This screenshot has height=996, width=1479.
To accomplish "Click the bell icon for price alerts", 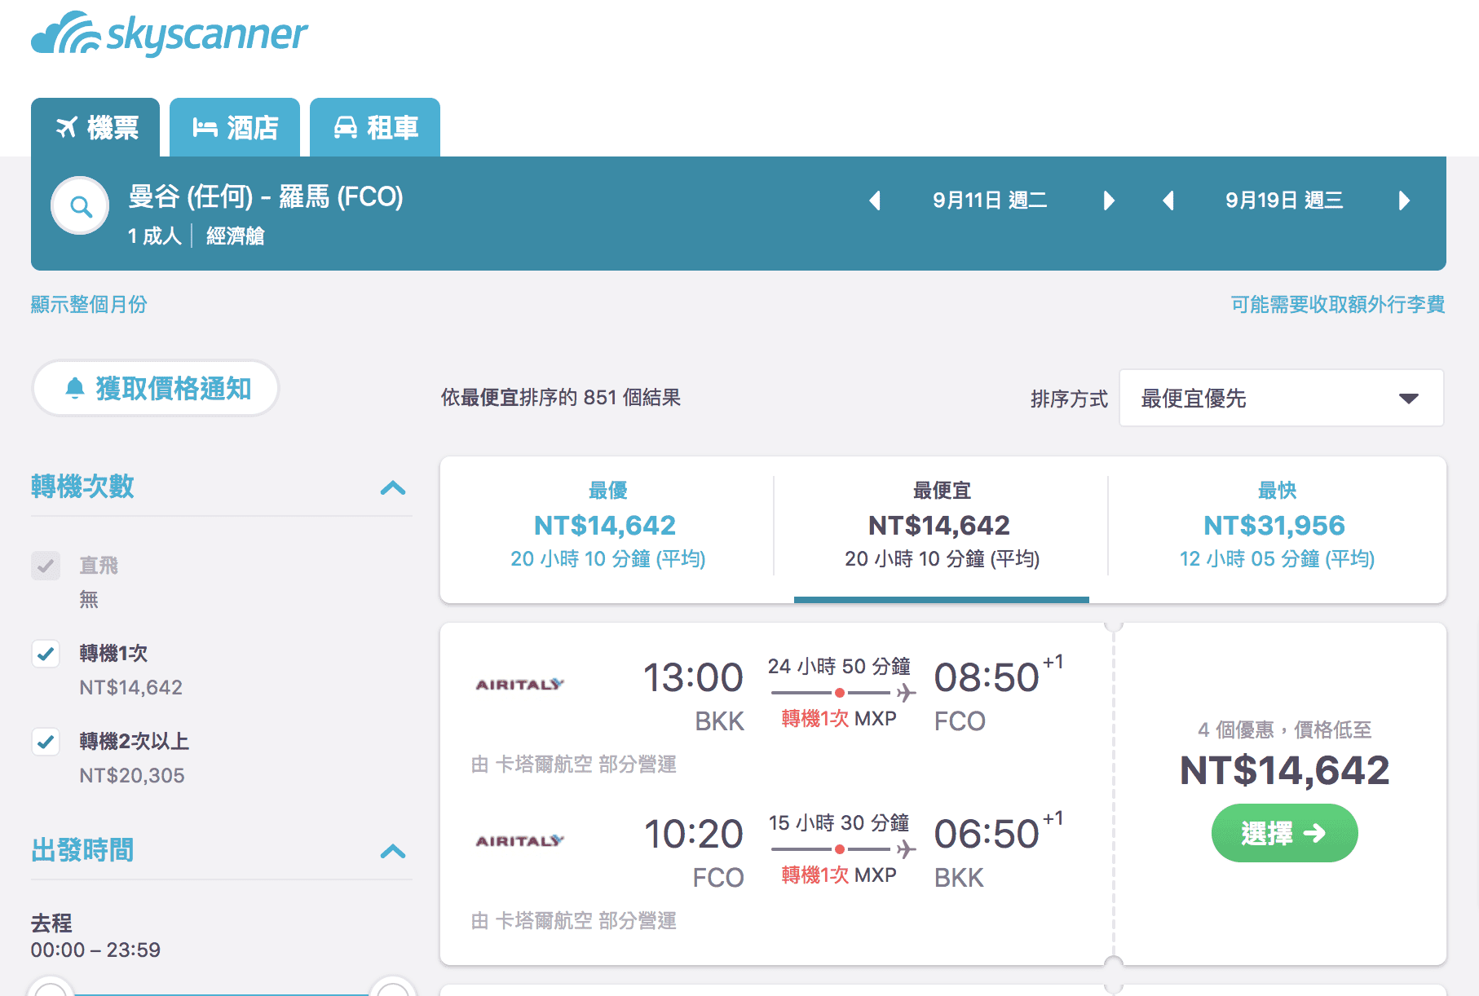I will tap(75, 389).
